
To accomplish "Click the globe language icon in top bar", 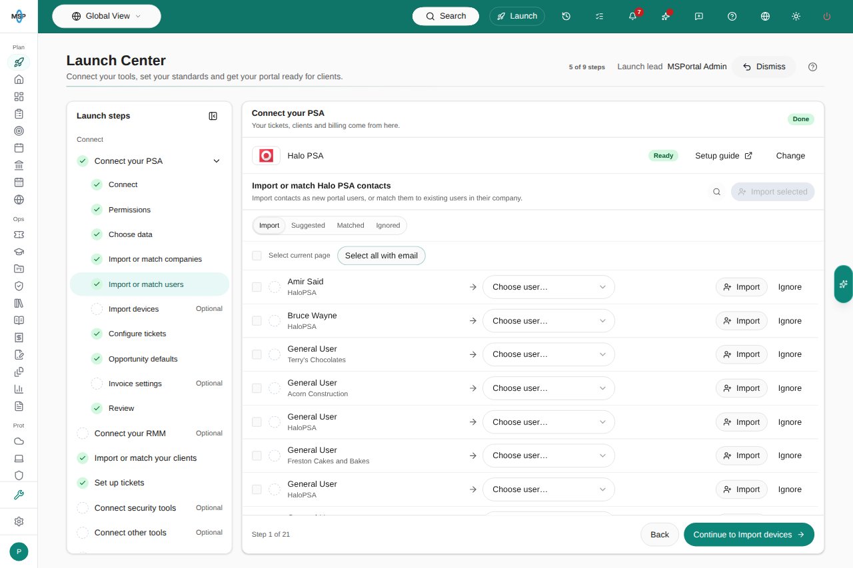I will (x=765, y=16).
